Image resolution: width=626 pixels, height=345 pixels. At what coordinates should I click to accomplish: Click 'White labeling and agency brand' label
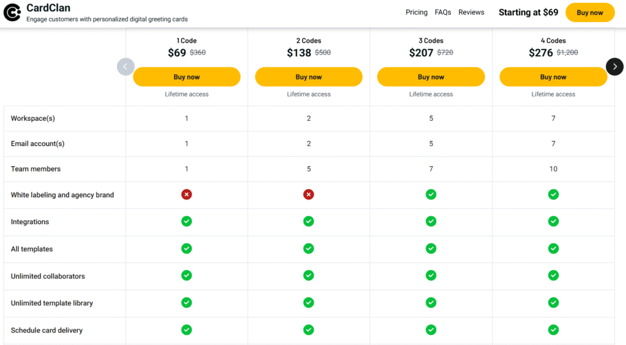pos(62,195)
